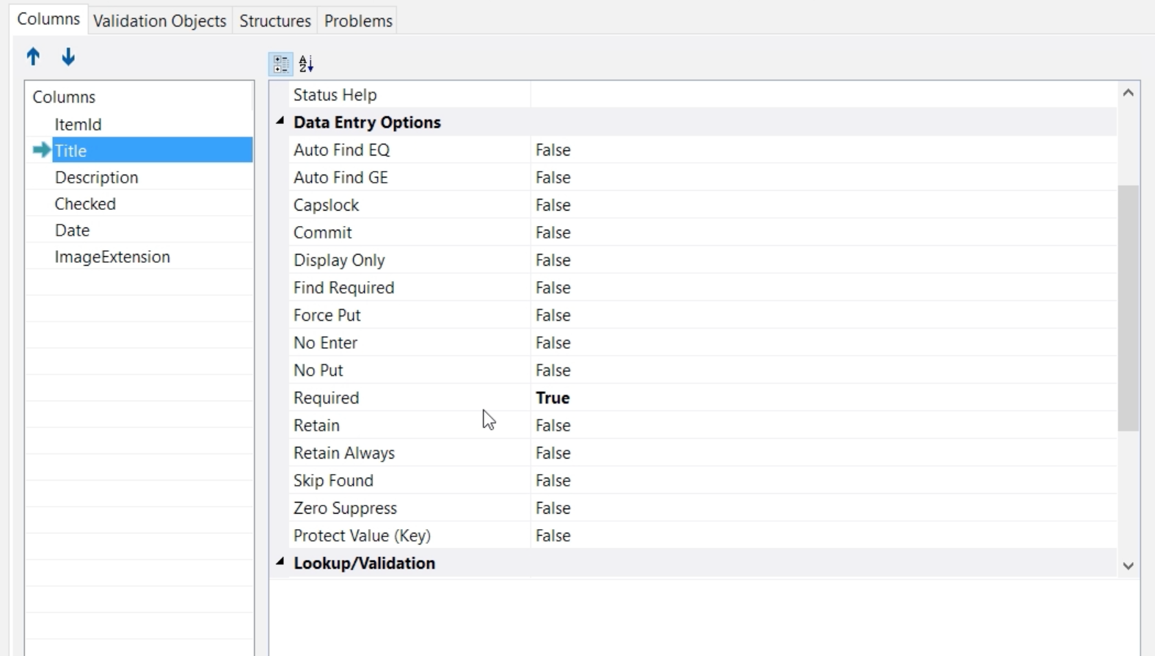Screen dimensions: 1155x656
Task: Open the Problems tab
Action: tap(358, 21)
